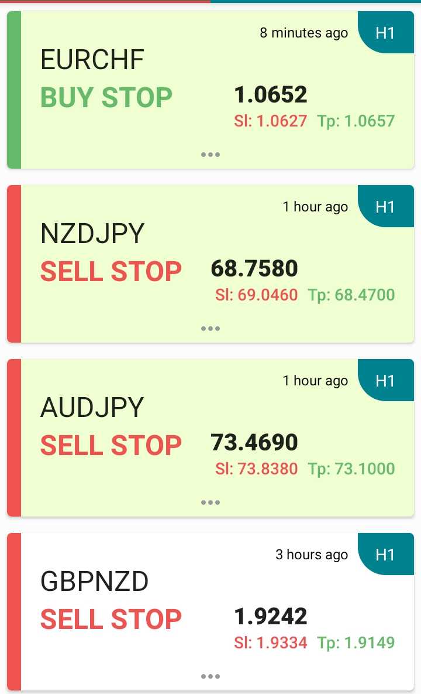Viewport: 421px width, 694px height.
Task: Select the AUDJPY pair title
Action: [x=92, y=408]
